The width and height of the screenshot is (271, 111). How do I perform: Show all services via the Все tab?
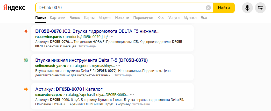click(204, 18)
